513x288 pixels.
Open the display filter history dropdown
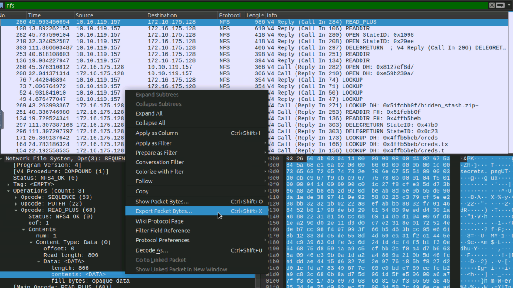(509, 5)
